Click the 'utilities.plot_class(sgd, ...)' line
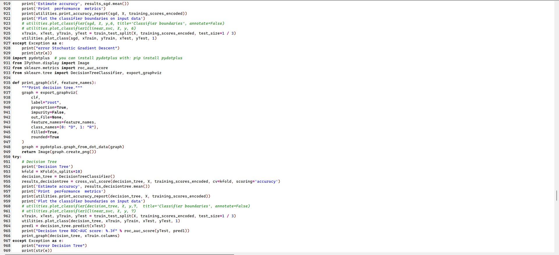Screen dimensions: 559x255 89,38
